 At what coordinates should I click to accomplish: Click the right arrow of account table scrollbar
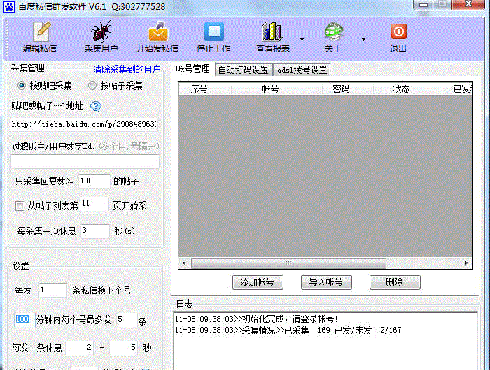(x=467, y=263)
